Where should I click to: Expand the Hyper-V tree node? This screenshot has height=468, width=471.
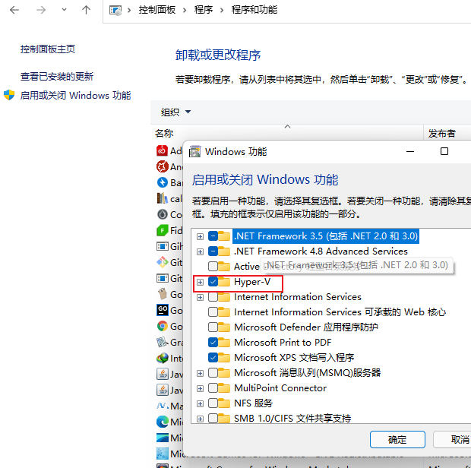tap(201, 282)
